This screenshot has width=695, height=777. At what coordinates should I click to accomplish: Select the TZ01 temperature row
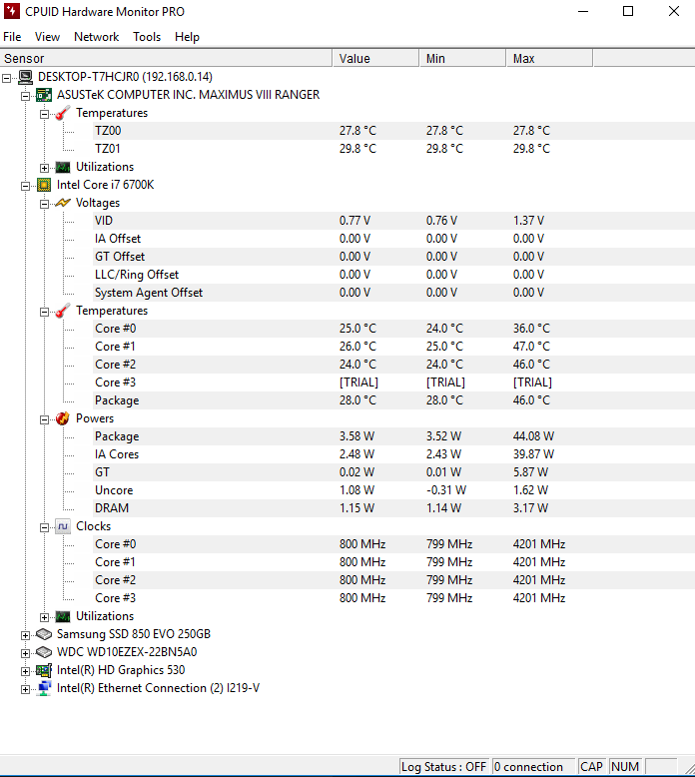coord(393,149)
